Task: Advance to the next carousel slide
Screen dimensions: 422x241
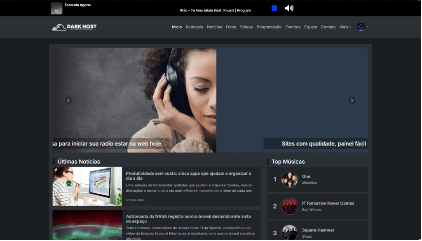Action: coord(352,100)
